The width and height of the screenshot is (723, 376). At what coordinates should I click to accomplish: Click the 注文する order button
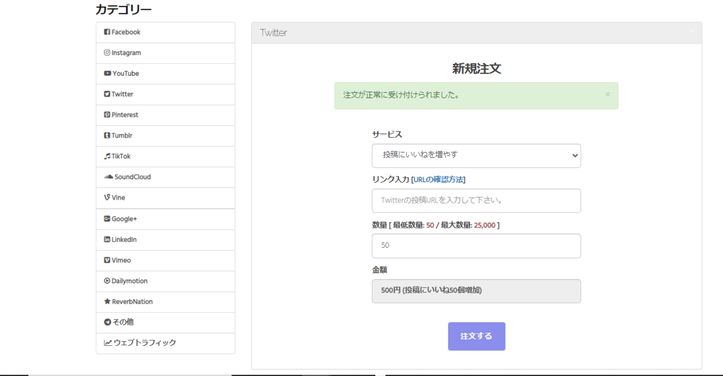tap(477, 336)
